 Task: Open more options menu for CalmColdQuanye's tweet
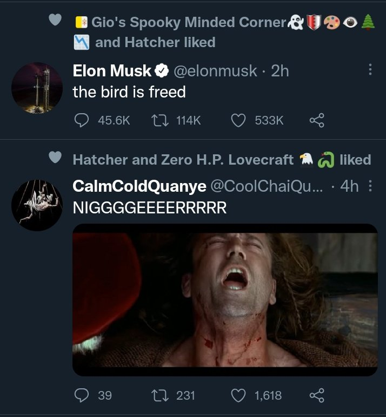pos(370,186)
